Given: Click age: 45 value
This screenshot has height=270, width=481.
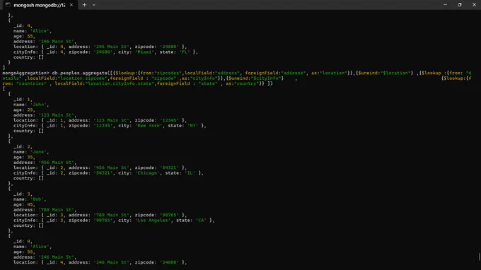Looking at the screenshot, I should 30,204.
